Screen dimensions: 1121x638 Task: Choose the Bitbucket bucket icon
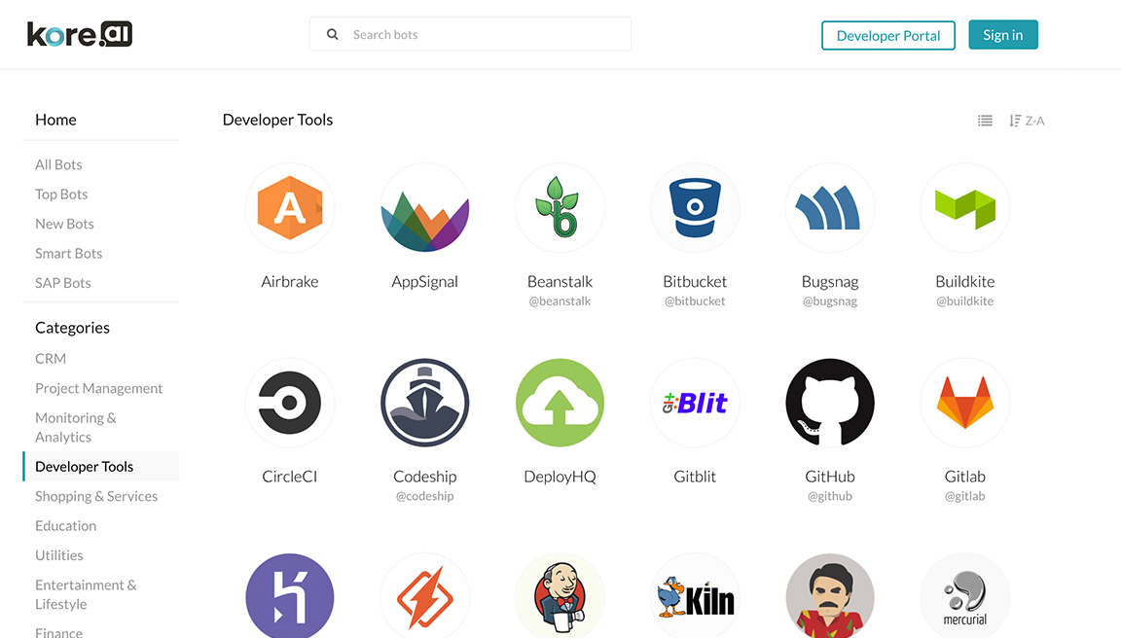pos(695,208)
